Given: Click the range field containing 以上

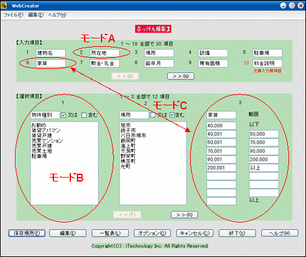Looking at the screenshot, I should 264,168.
